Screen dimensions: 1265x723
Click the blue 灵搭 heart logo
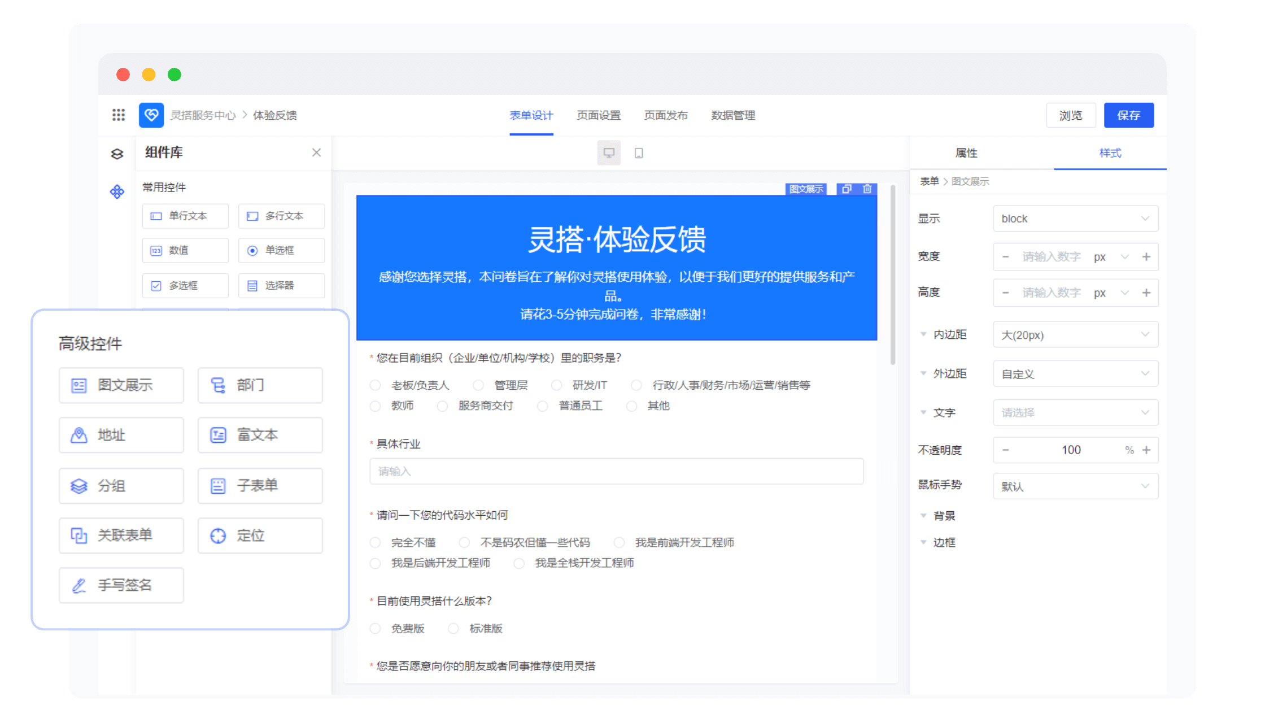tap(151, 115)
